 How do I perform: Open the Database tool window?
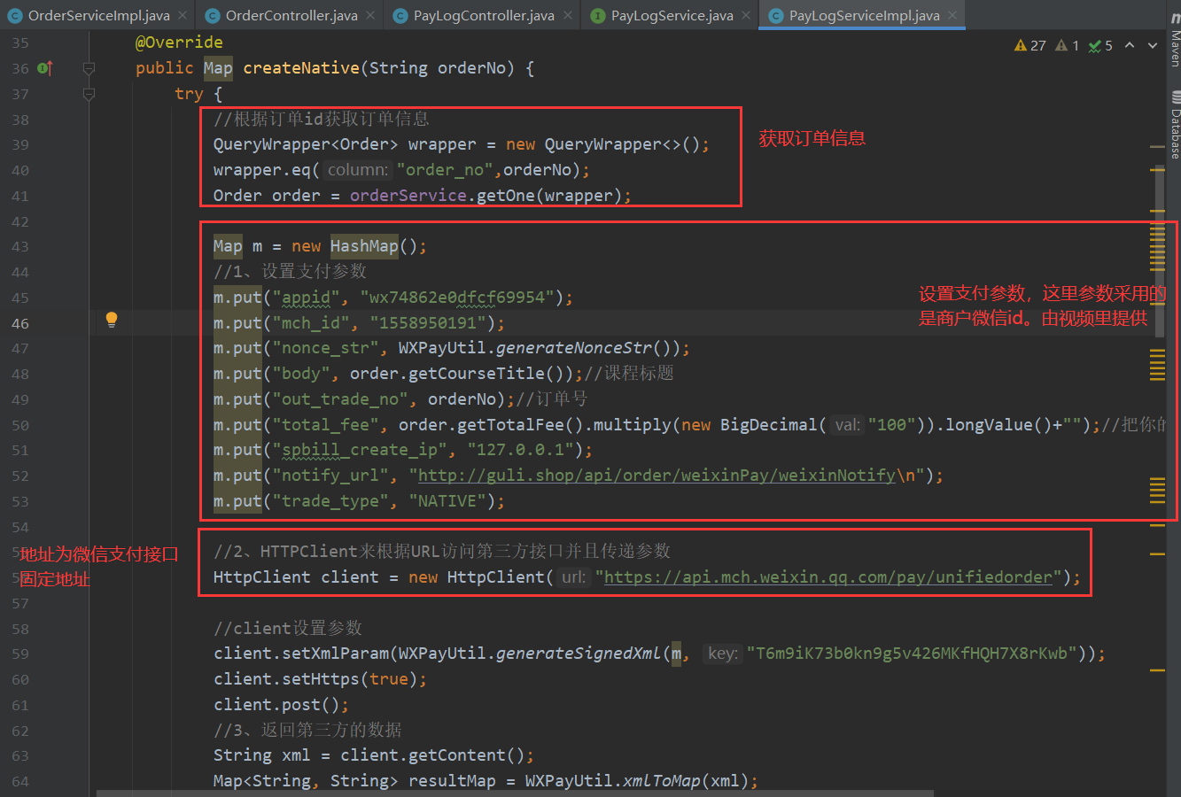coord(1175,125)
